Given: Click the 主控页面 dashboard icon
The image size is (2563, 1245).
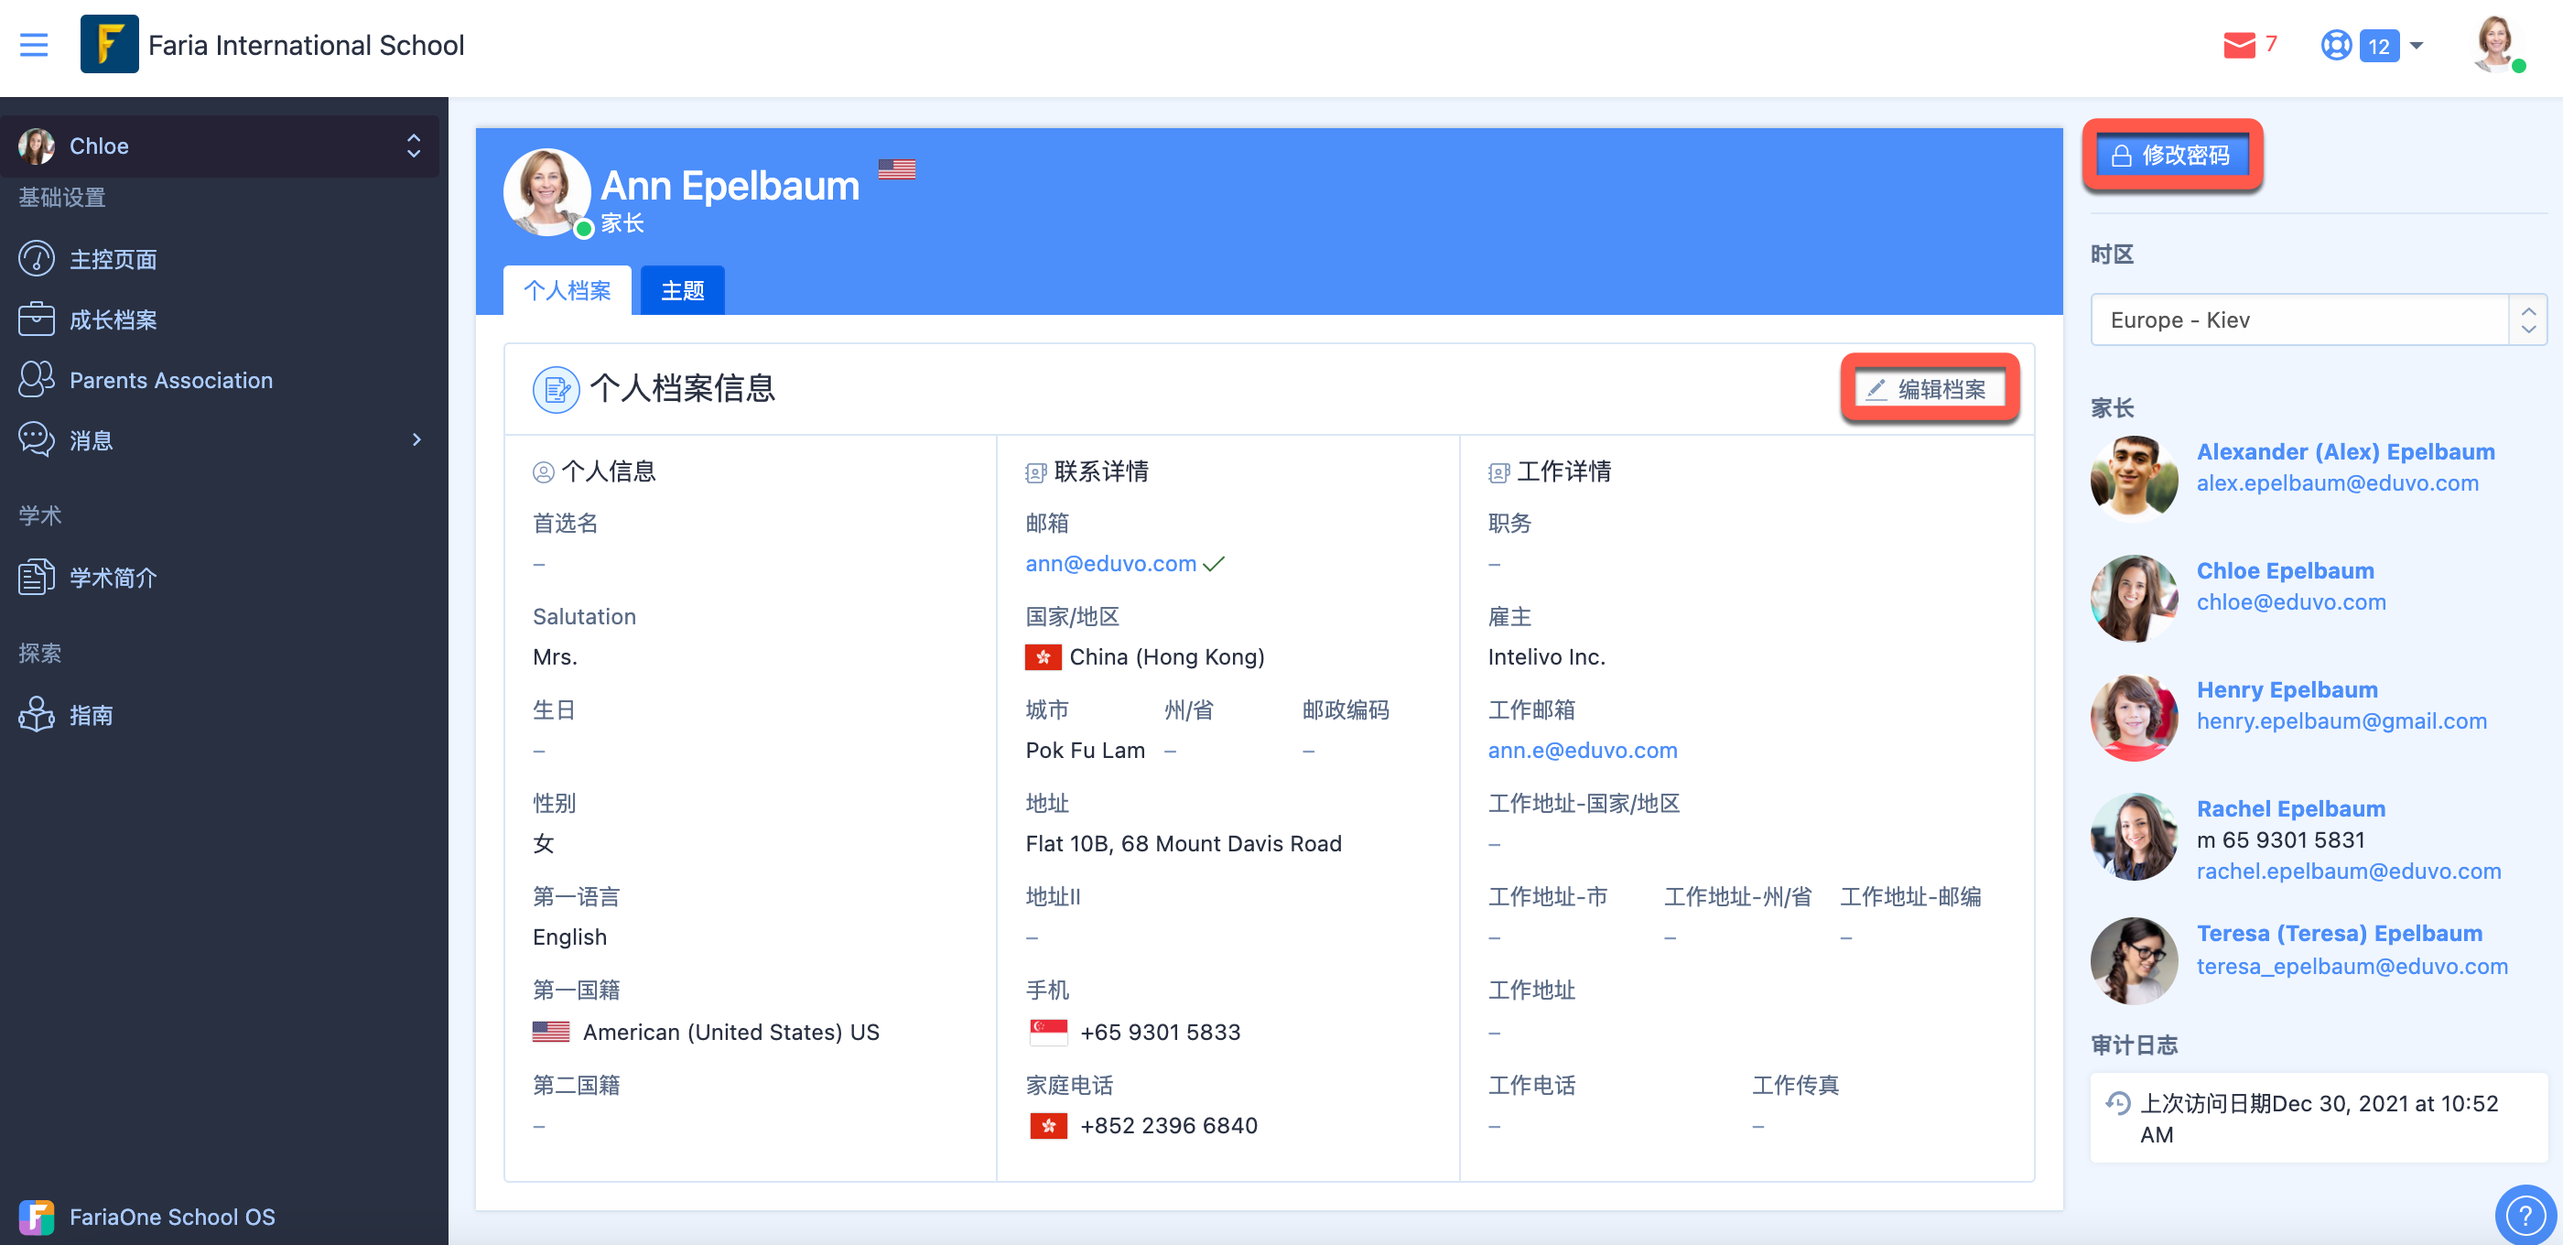Looking at the screenshot, I should [37, 259].
